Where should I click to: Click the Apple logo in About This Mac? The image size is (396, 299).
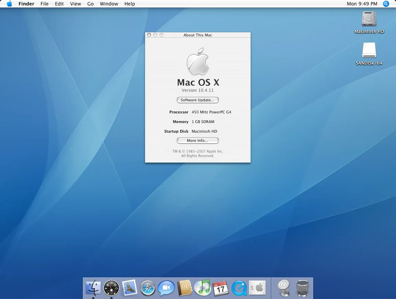[x=198, y=62]
